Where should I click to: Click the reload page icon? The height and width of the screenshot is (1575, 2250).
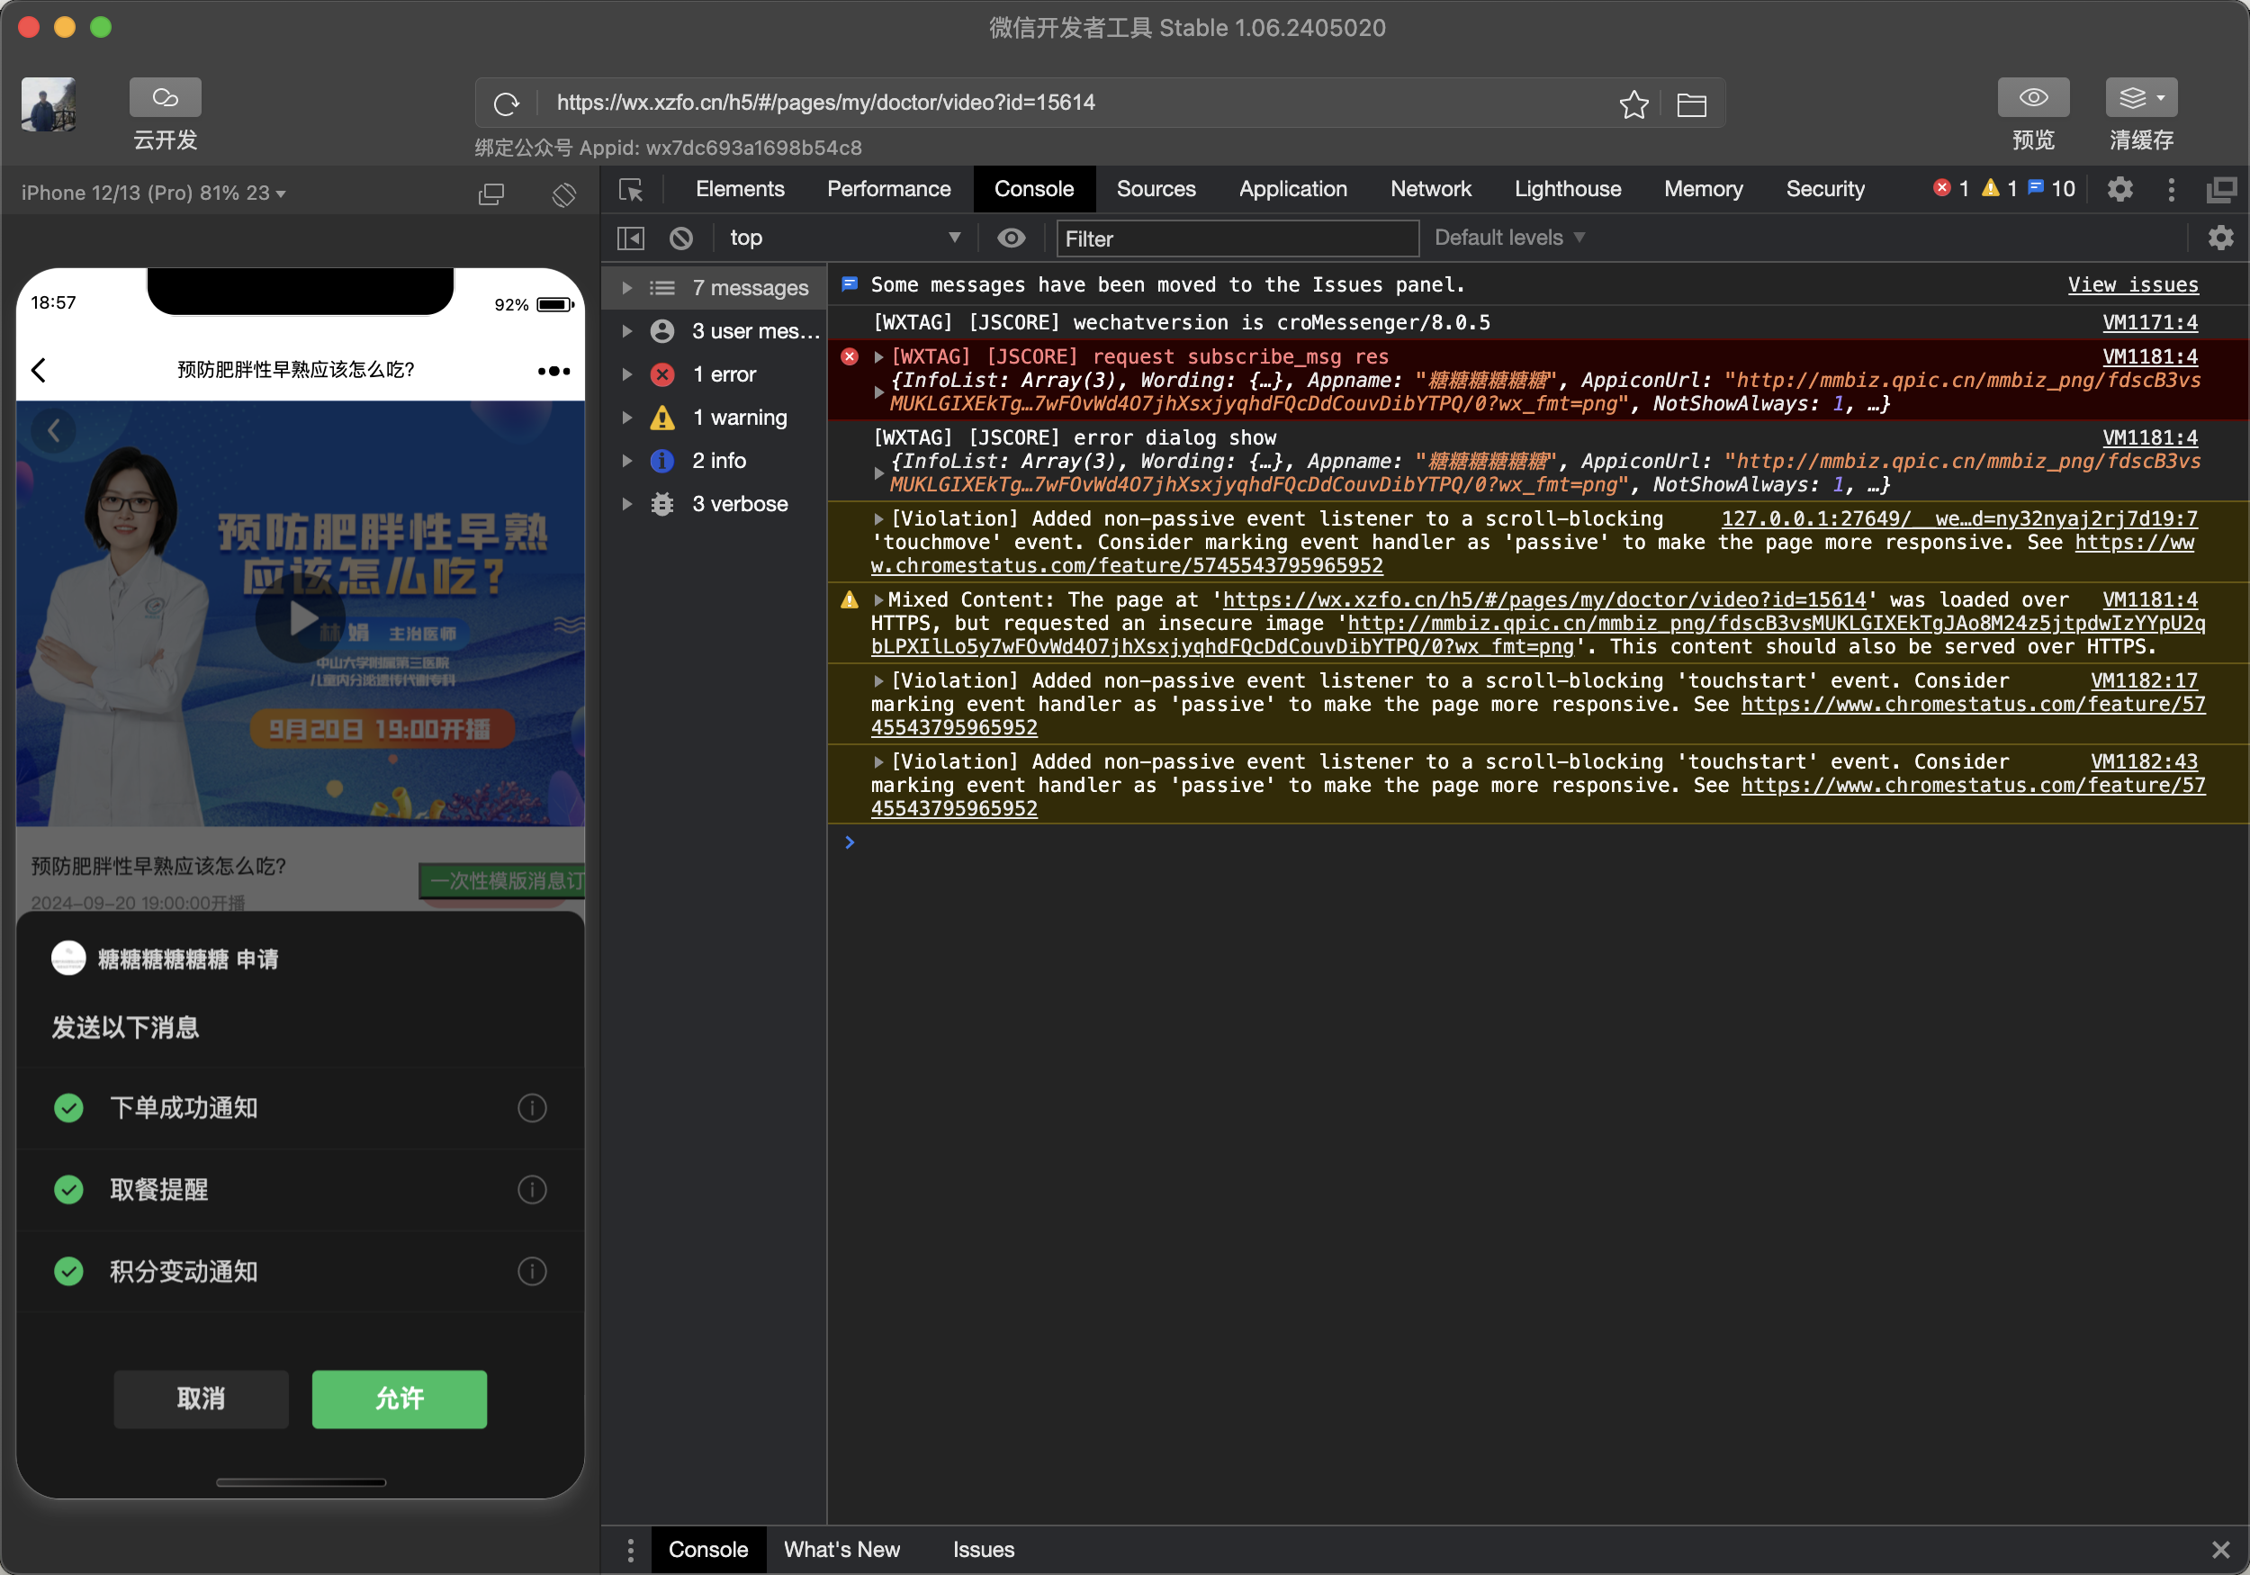506,103
